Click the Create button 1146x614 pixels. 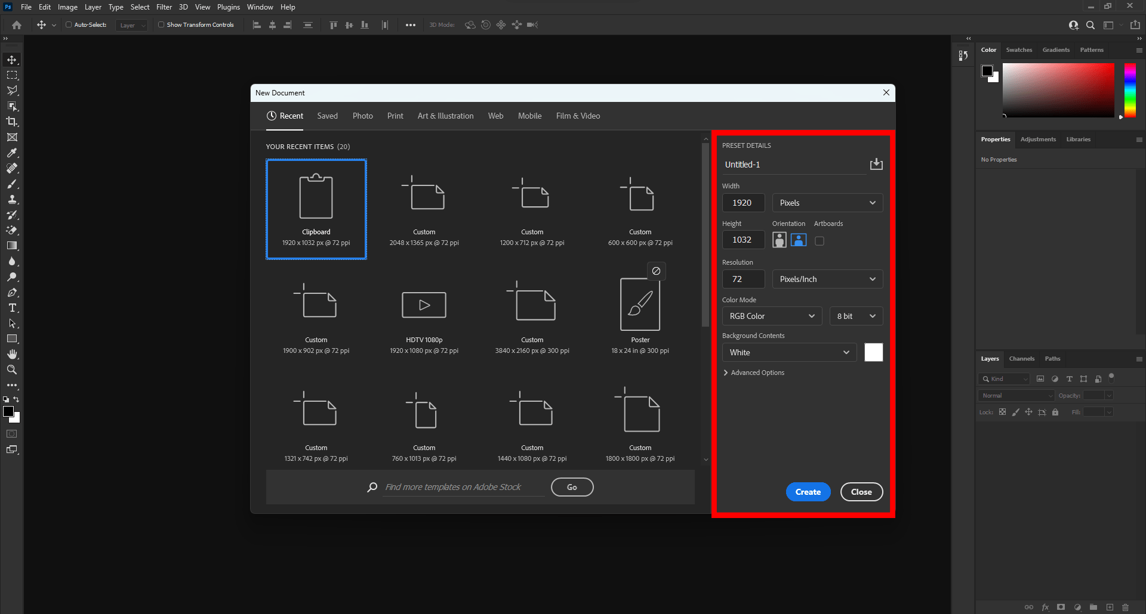(x=808, y=492)
